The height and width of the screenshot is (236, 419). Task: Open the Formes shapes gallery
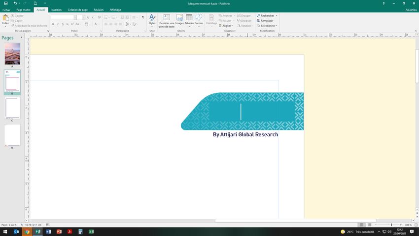point(199,20)
